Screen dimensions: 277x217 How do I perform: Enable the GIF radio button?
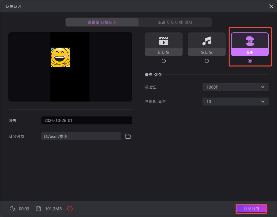249,61
